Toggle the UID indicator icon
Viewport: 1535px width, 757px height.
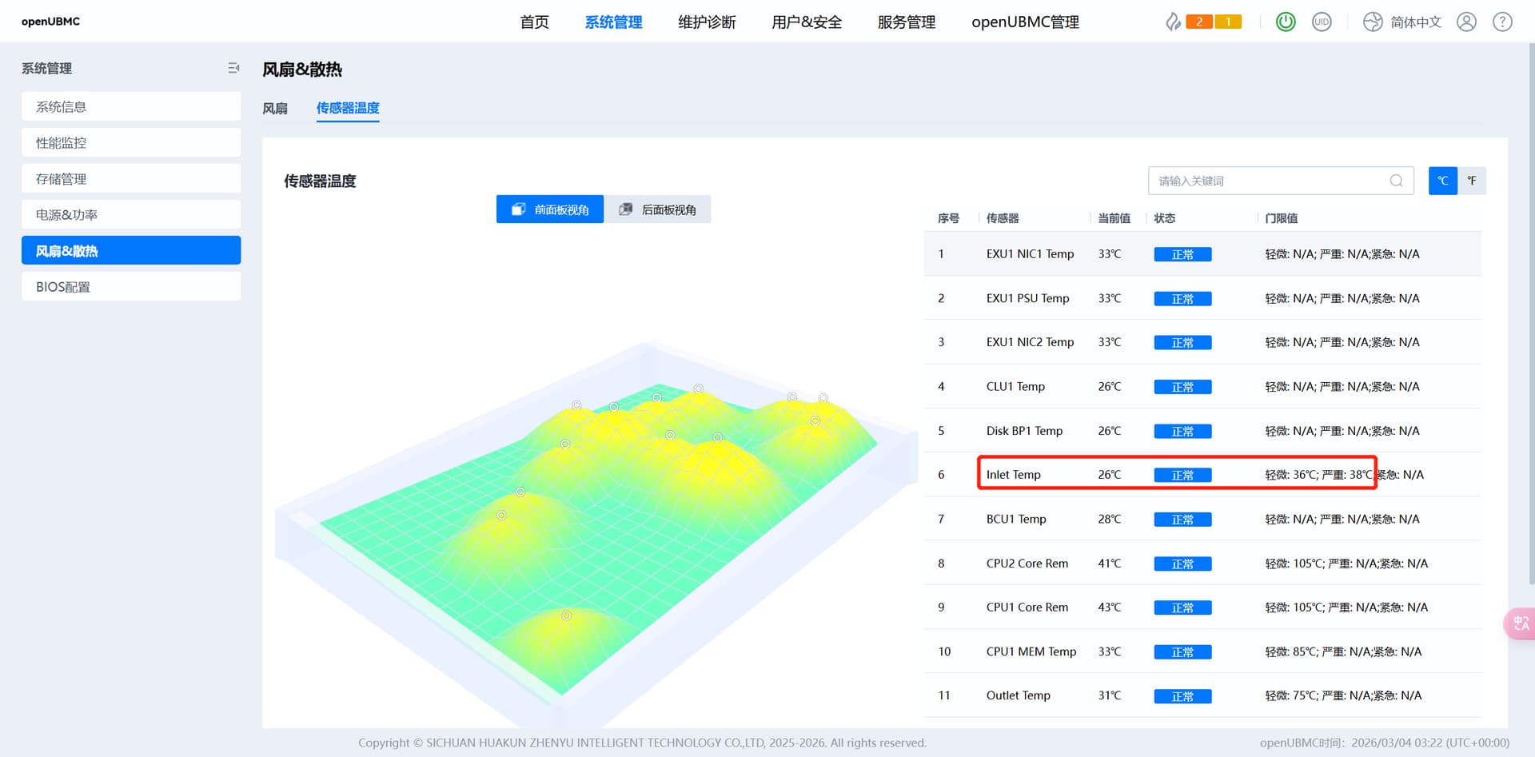pos(1322,22)
